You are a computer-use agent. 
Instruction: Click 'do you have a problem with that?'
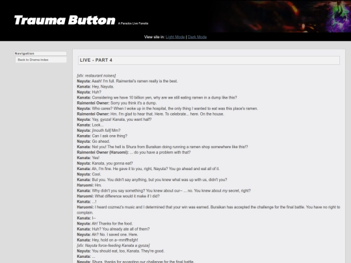[x=134, y=153]
